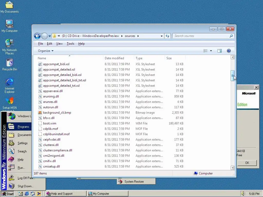This screenshot has height=197, width=263.
Task: Select the appcompat_detailed.xsl file icon
Action: pos(40,69)
